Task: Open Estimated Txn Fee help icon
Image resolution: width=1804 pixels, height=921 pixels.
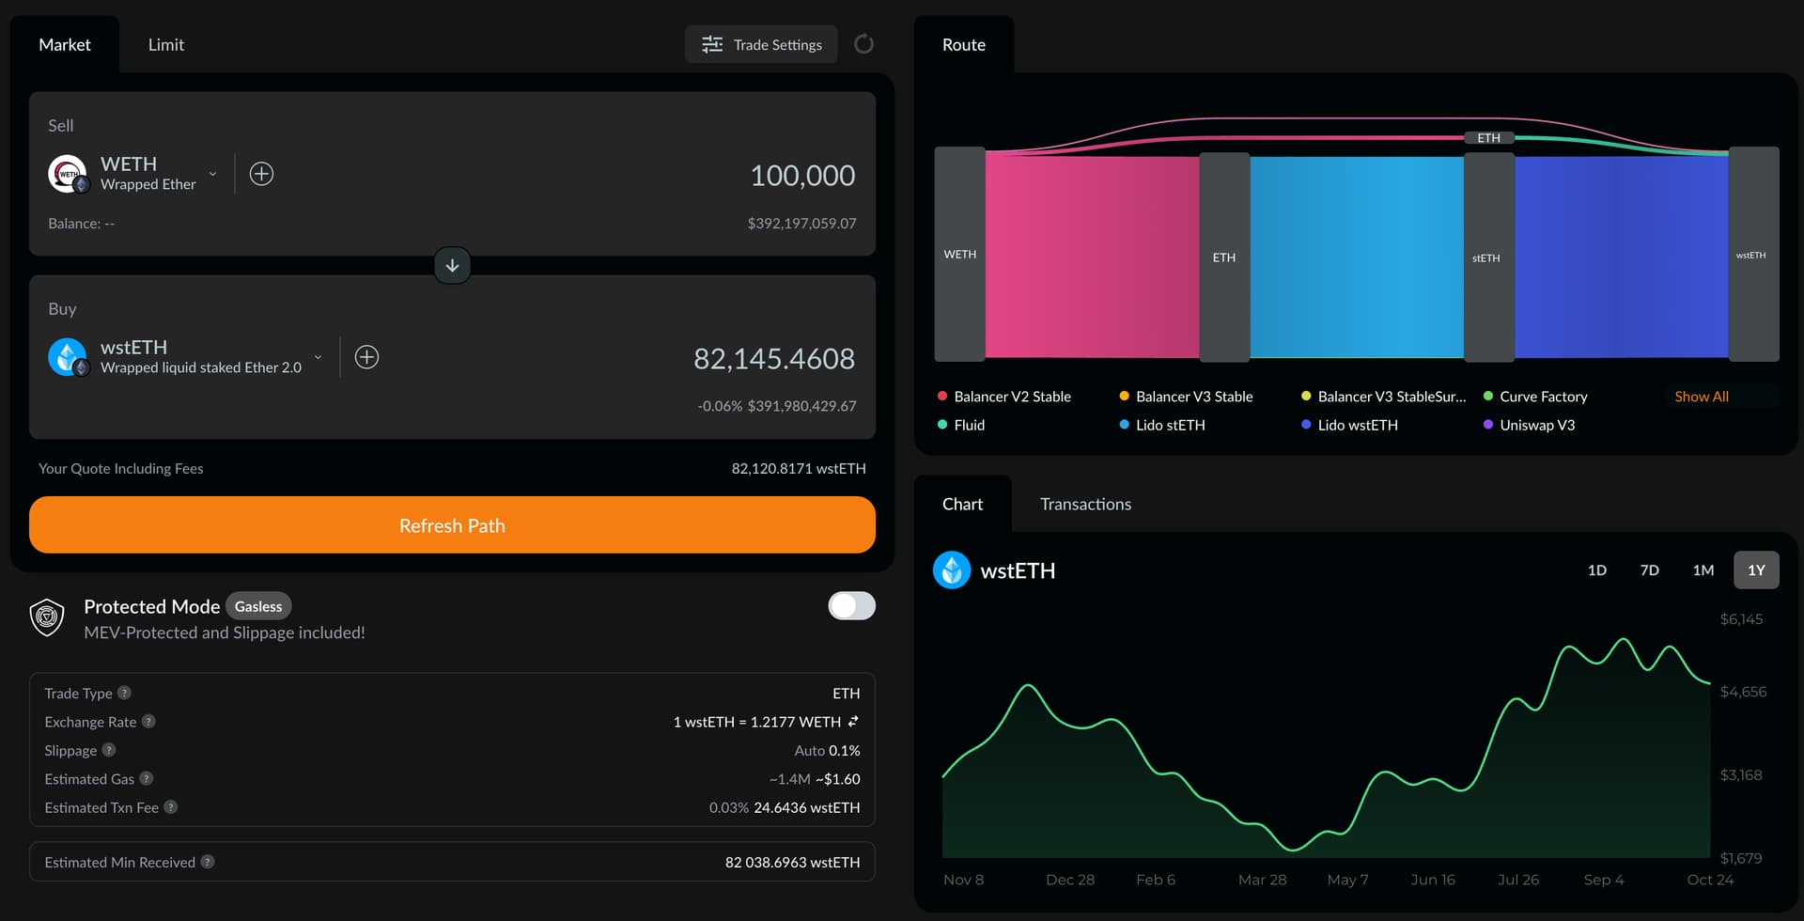Action: coord(171,807)
